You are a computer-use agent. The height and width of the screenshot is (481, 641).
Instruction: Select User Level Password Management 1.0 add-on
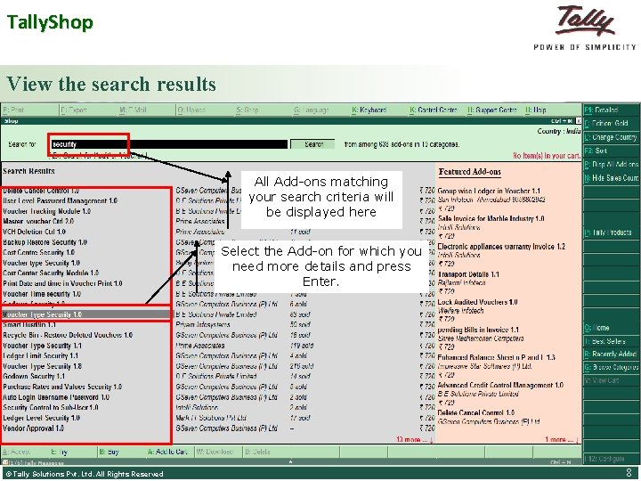tap(61, 201)
